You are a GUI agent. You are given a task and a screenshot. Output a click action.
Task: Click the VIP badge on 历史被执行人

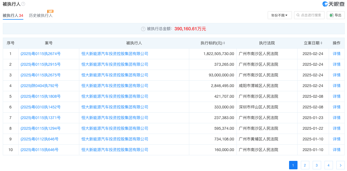click(x=50, y=11)
